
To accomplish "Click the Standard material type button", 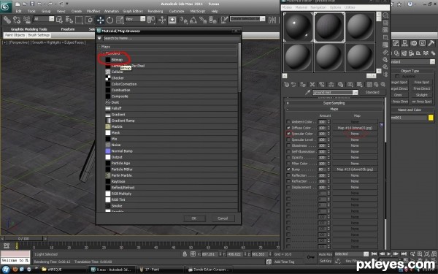I will point(372,92).
